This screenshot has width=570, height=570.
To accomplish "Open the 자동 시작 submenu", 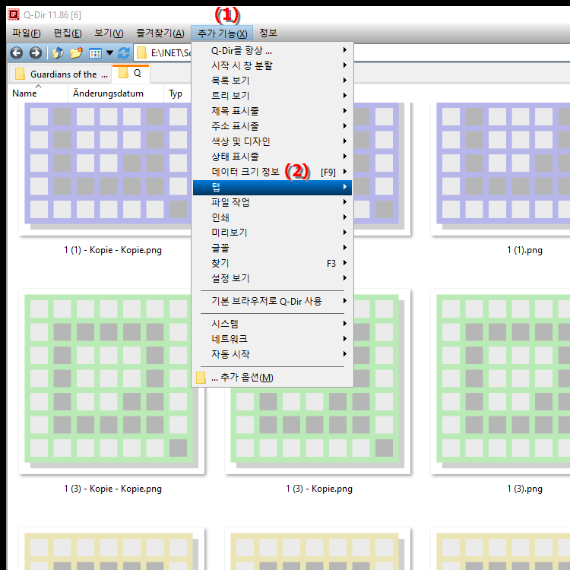I will (272, 354).
